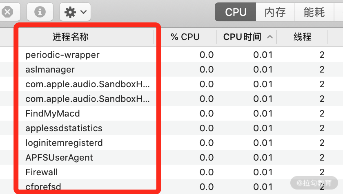
Task: Select the APFSUserAgent process row
Action: coord(59,157)
